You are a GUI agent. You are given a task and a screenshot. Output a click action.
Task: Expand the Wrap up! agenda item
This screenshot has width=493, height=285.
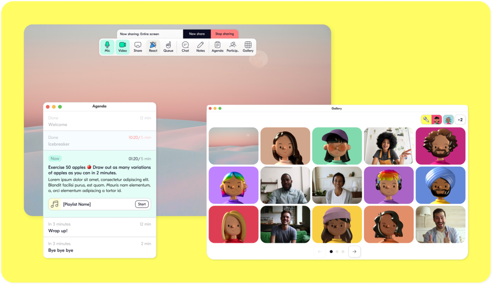coord(99,227)
